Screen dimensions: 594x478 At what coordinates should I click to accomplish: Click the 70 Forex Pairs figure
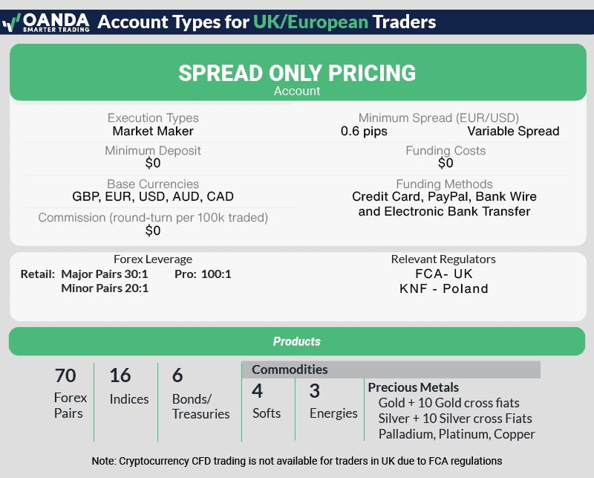coord(65,393)
